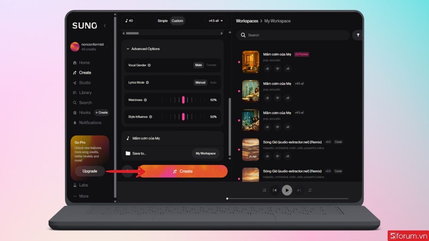Open the More menu dots icon
The image size is (429, 241).
(75, 196)
